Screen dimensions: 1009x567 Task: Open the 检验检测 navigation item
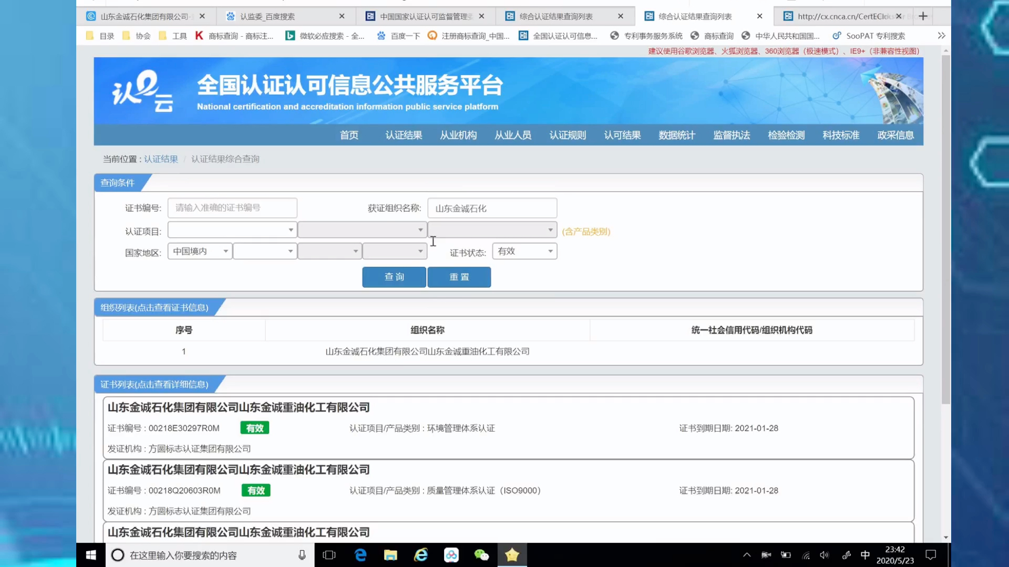tap(786, 135)
